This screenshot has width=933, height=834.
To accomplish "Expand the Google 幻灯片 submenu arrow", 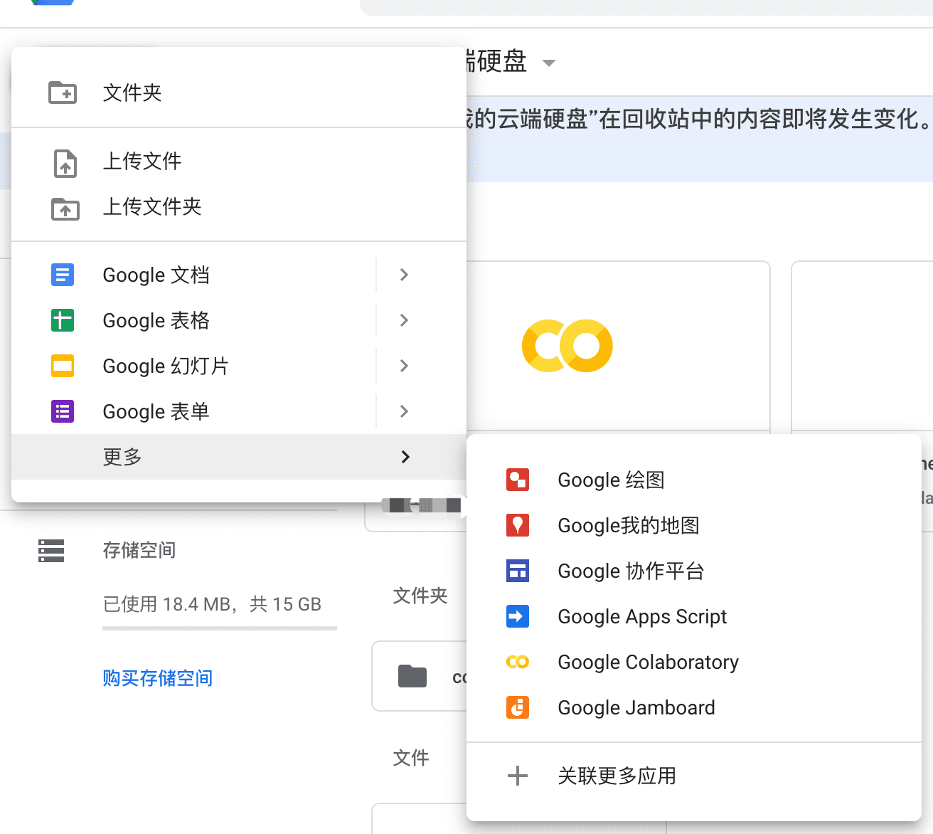I will pos(404,366).
